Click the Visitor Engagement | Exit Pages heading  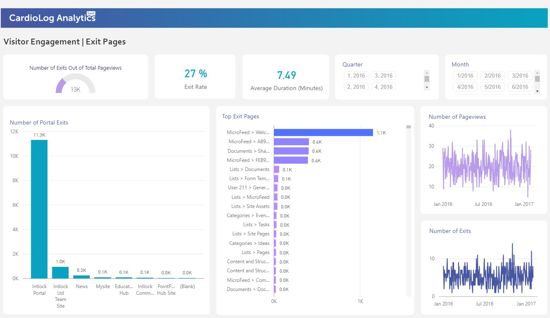coord(65,42)
